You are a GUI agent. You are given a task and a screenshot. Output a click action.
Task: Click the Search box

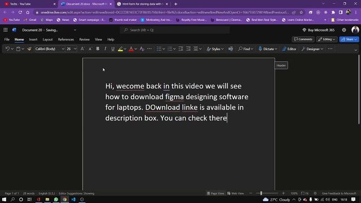tap(175, 30)
